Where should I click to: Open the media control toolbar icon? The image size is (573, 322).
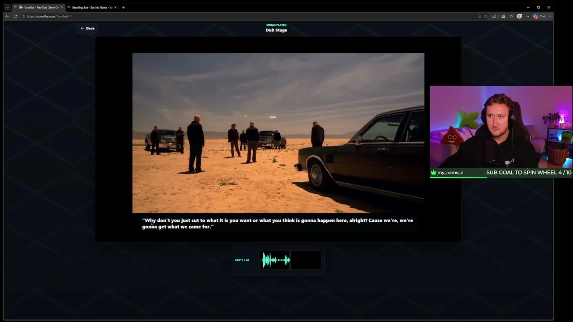click(x=503, y=16)
